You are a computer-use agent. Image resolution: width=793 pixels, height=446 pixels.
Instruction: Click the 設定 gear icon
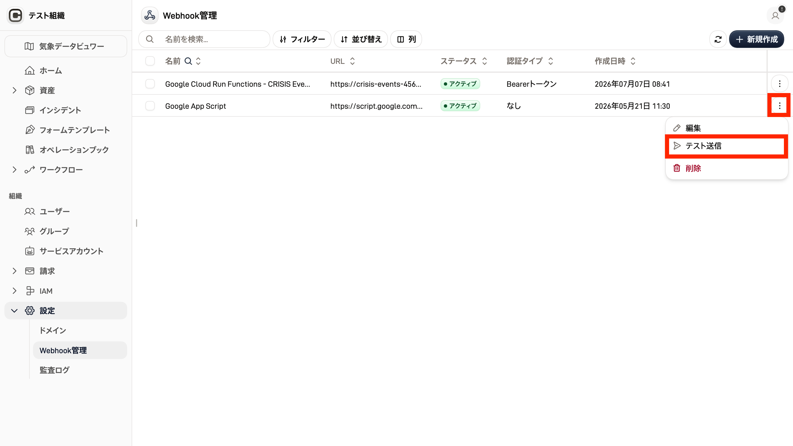click(29, 311)
